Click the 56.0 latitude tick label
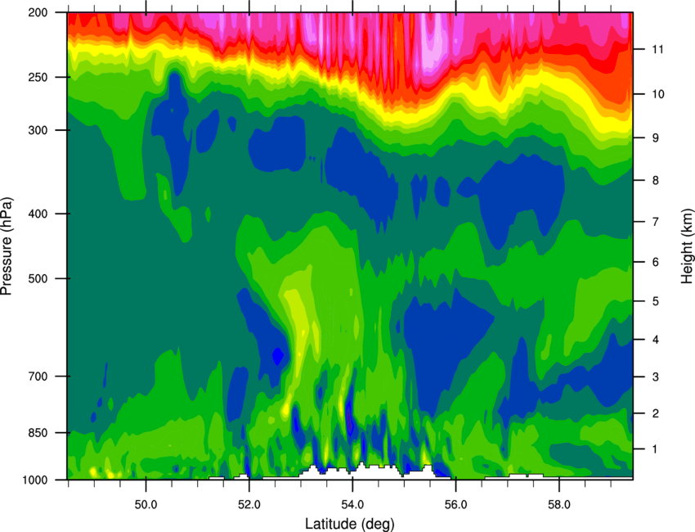The width and height of the screenshot is (695, 532). pos(456,504)
